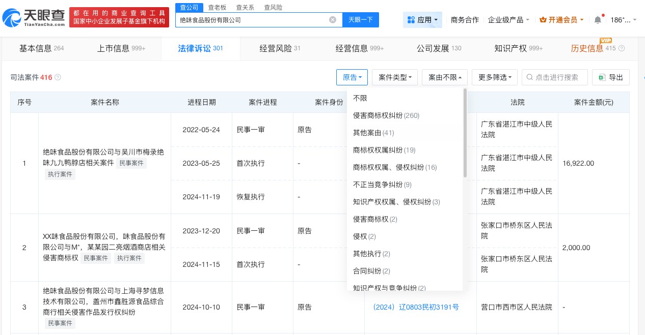Open case number (2024)辽0803民初3191号 link

point(416,307)
